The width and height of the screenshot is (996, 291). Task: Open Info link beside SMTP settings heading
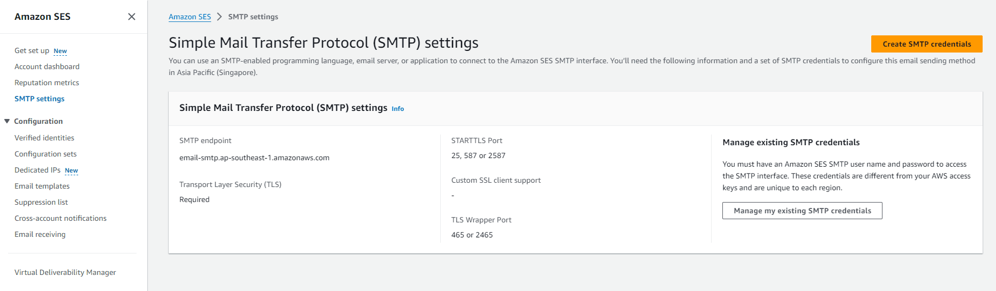[x=398, y=108]
